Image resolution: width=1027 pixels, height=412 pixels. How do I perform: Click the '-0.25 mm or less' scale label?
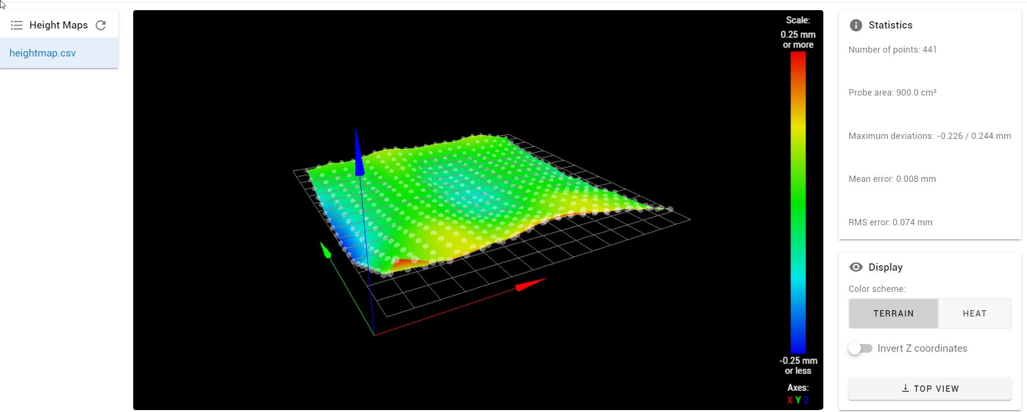(798, 366)
